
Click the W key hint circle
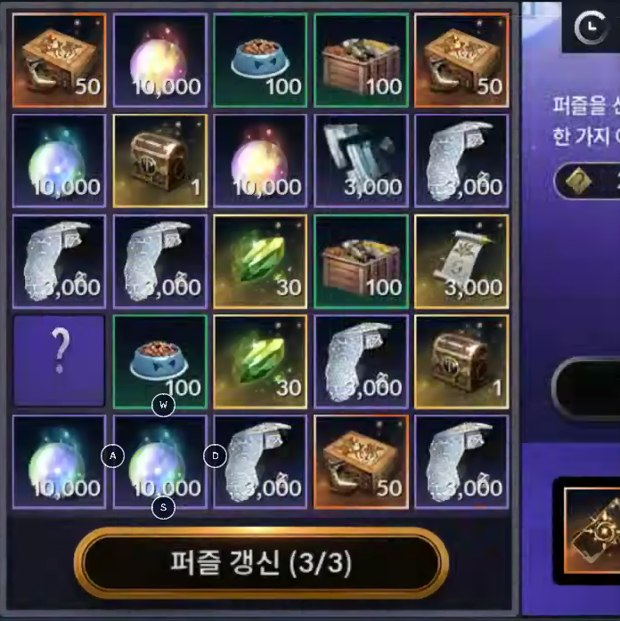[x=163, y=405]
